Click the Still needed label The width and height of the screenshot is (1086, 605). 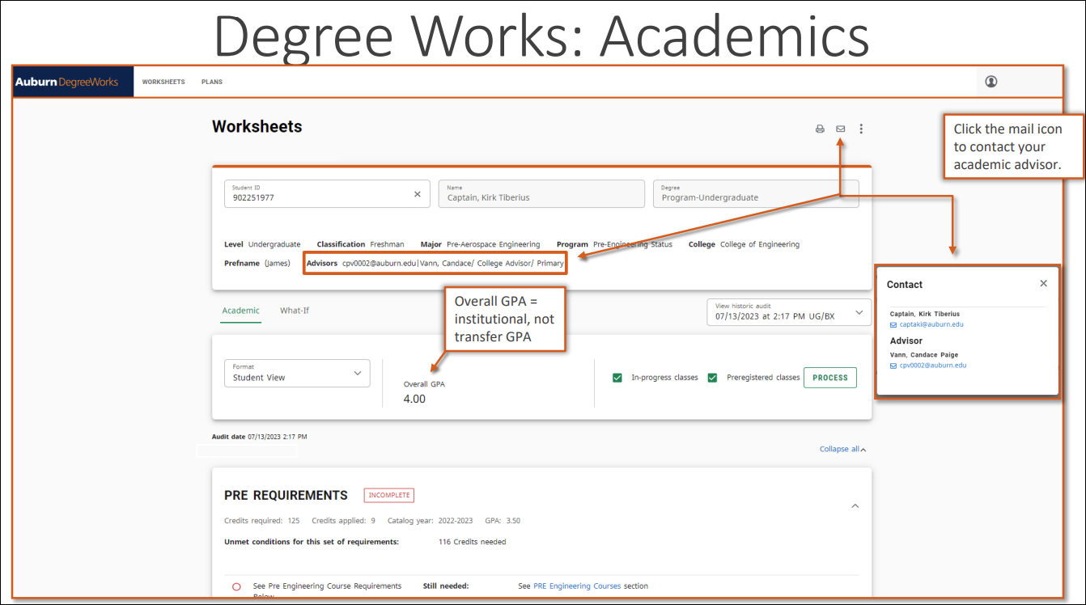pos(446,586)
